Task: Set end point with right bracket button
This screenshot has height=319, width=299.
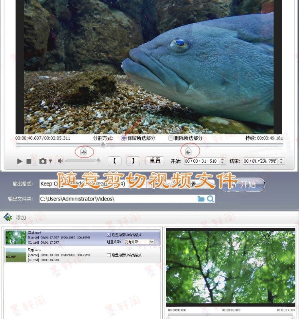Action: coord(133,161)
